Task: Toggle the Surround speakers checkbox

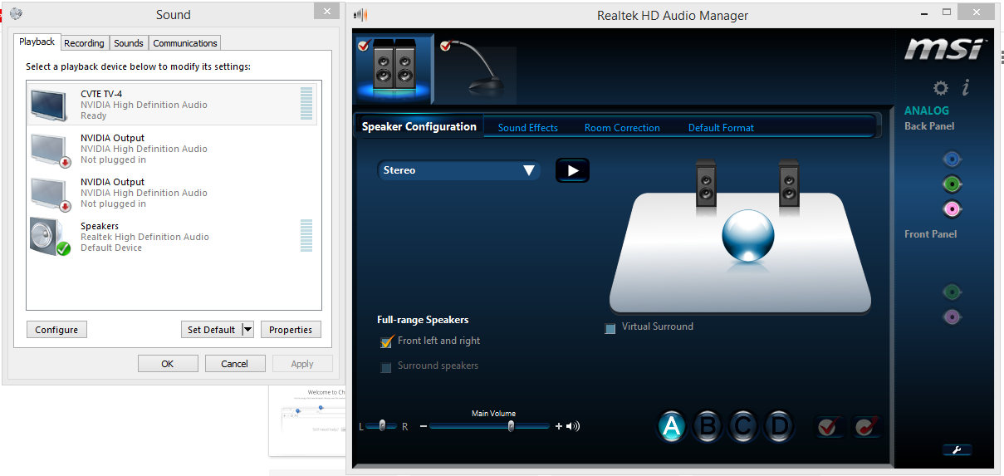Action: [386, 366]
